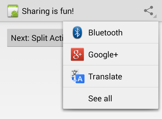This screenshot has width=162, height=119.
Task: Collapse the share dropdown arrow indicator
Action: (155, 16)
